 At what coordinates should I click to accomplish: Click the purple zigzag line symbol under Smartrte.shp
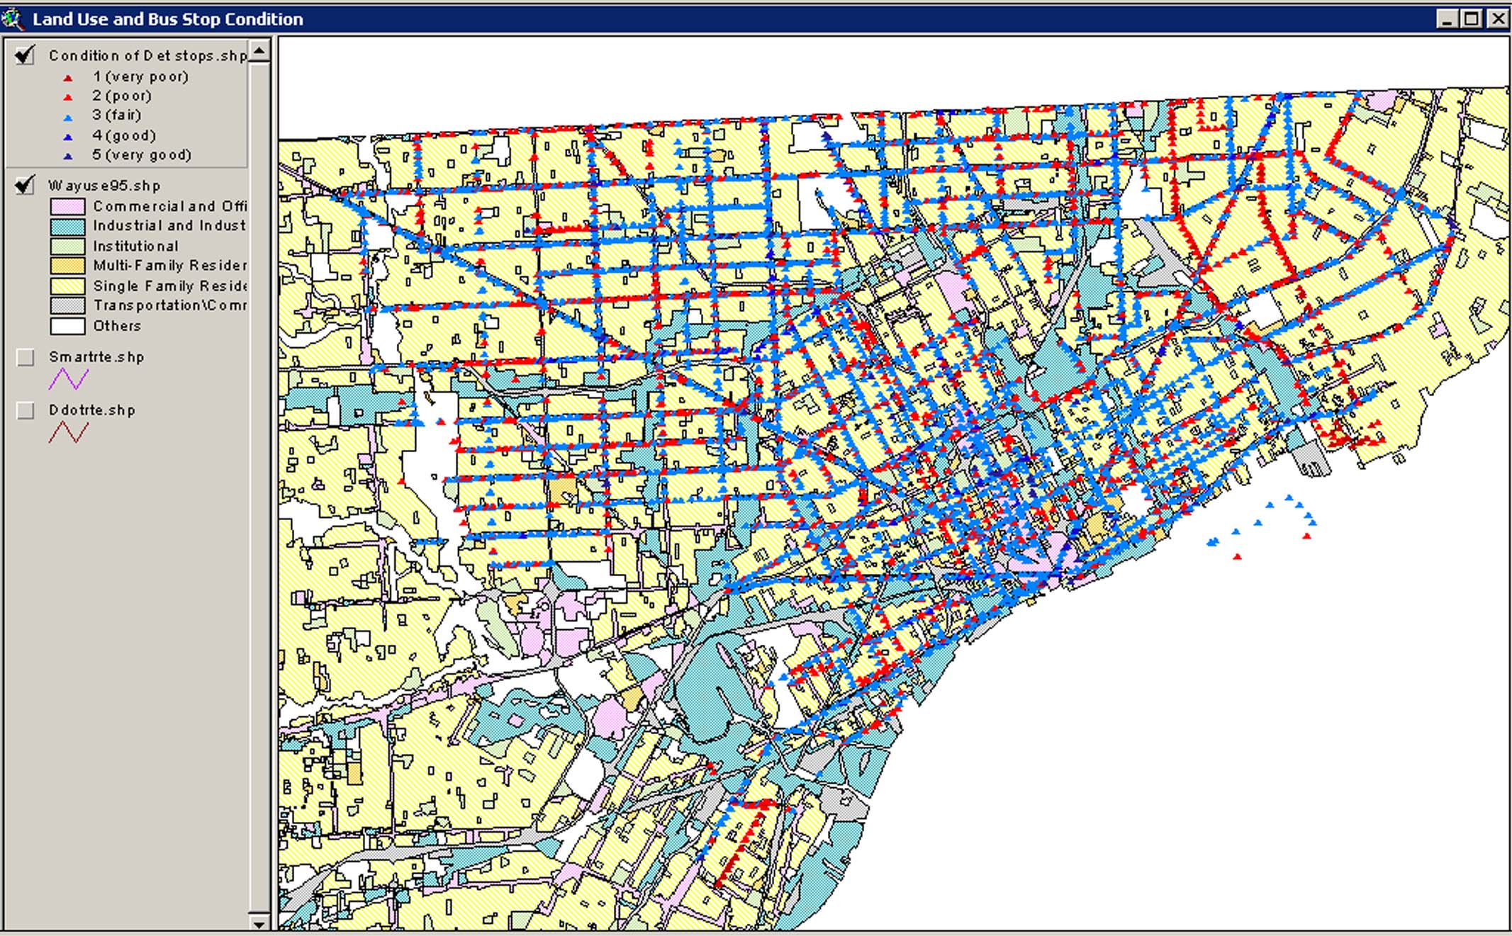point(68,379)
